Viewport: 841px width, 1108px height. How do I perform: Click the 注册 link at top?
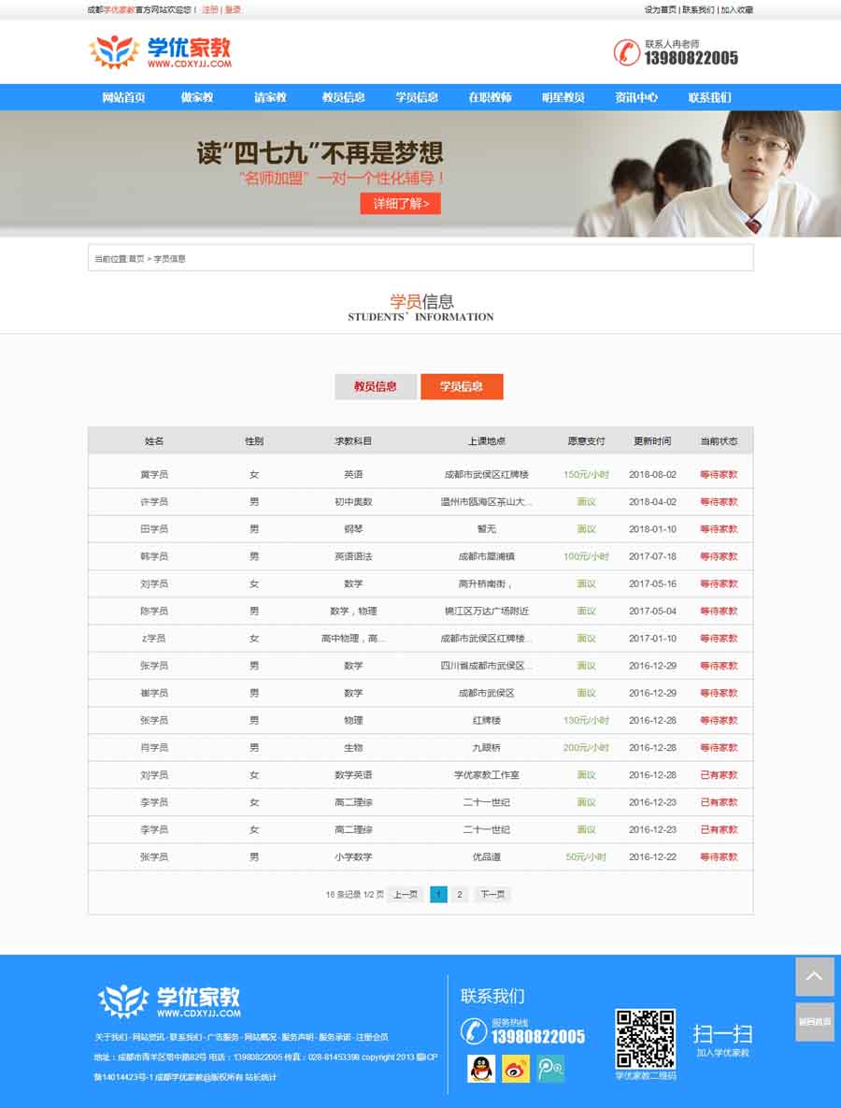(210, 10)
